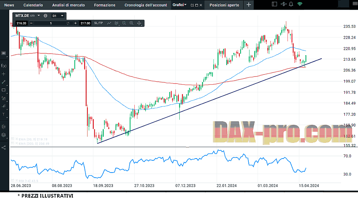Screen dimensions: 358x199
Task: Open MTX.DE symbol selector dropdown
Action: (x=39, y=15)
